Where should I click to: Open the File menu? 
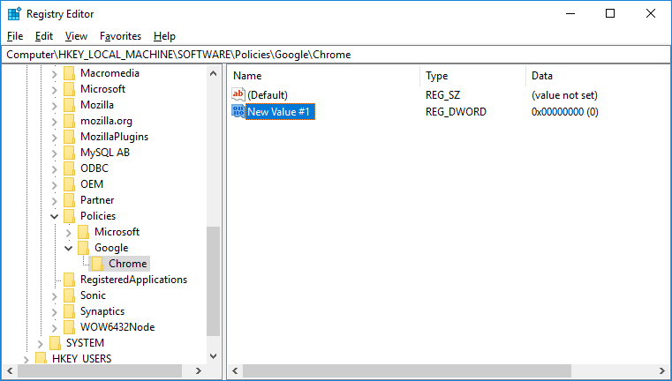[15, 36]
